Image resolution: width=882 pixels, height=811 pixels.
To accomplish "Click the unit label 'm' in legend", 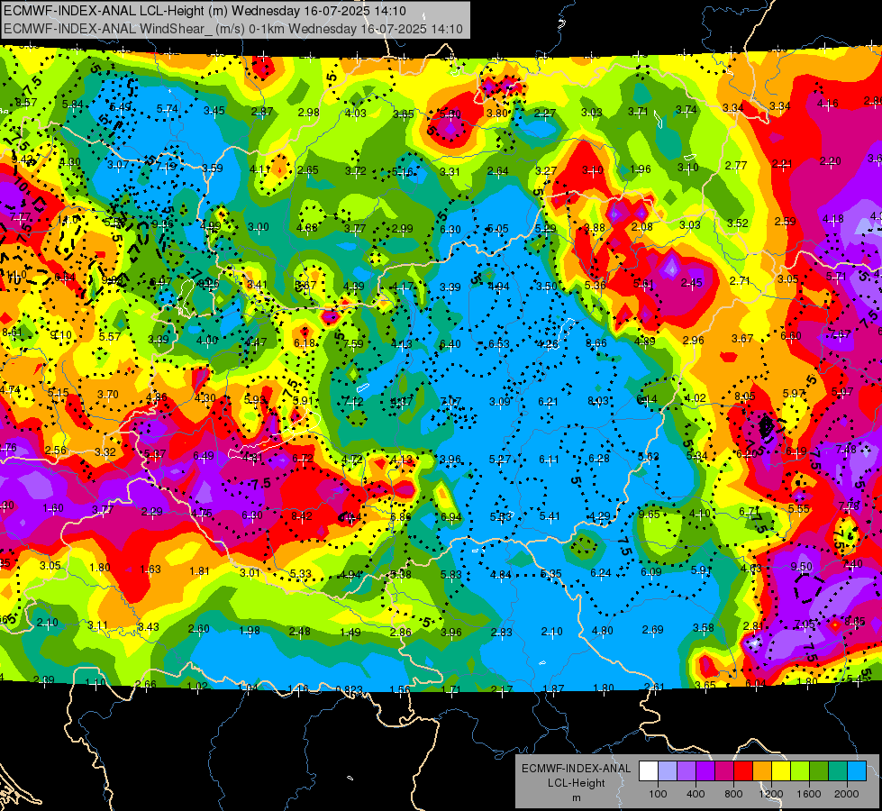I will (x=576, y=797).
